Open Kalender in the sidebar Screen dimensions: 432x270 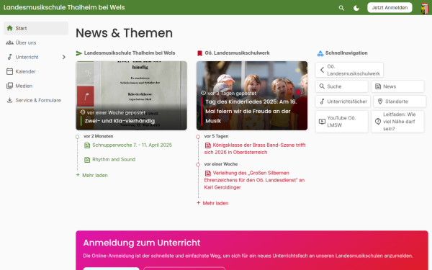[36, 71]
